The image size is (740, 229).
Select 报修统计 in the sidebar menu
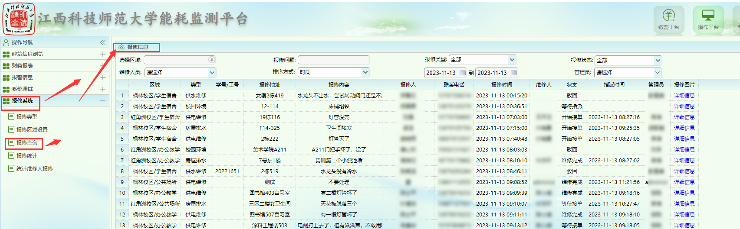point(26,156)
